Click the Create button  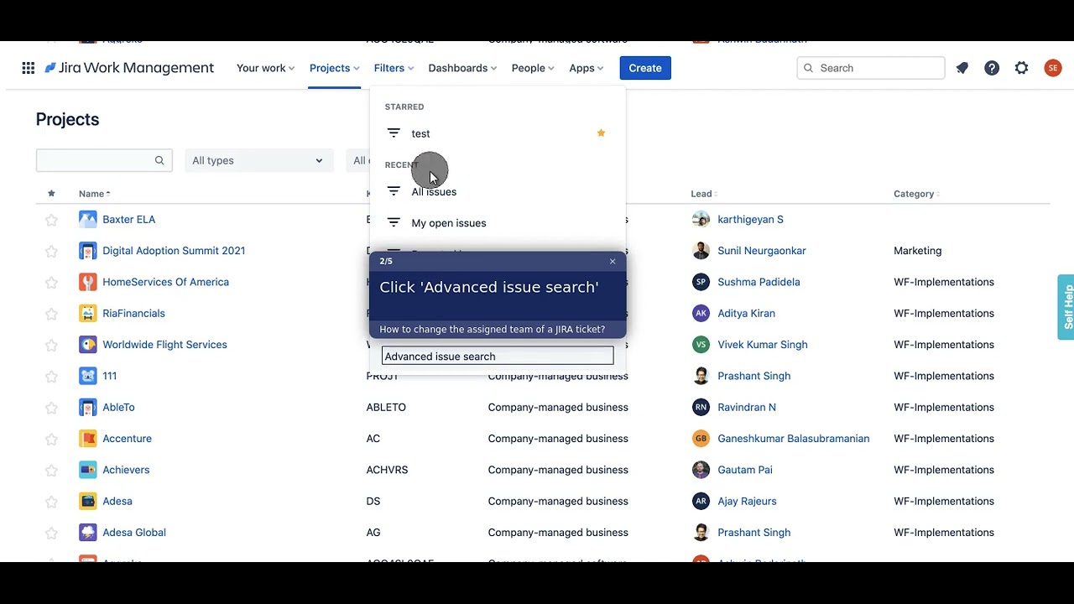tap(645, 68)
